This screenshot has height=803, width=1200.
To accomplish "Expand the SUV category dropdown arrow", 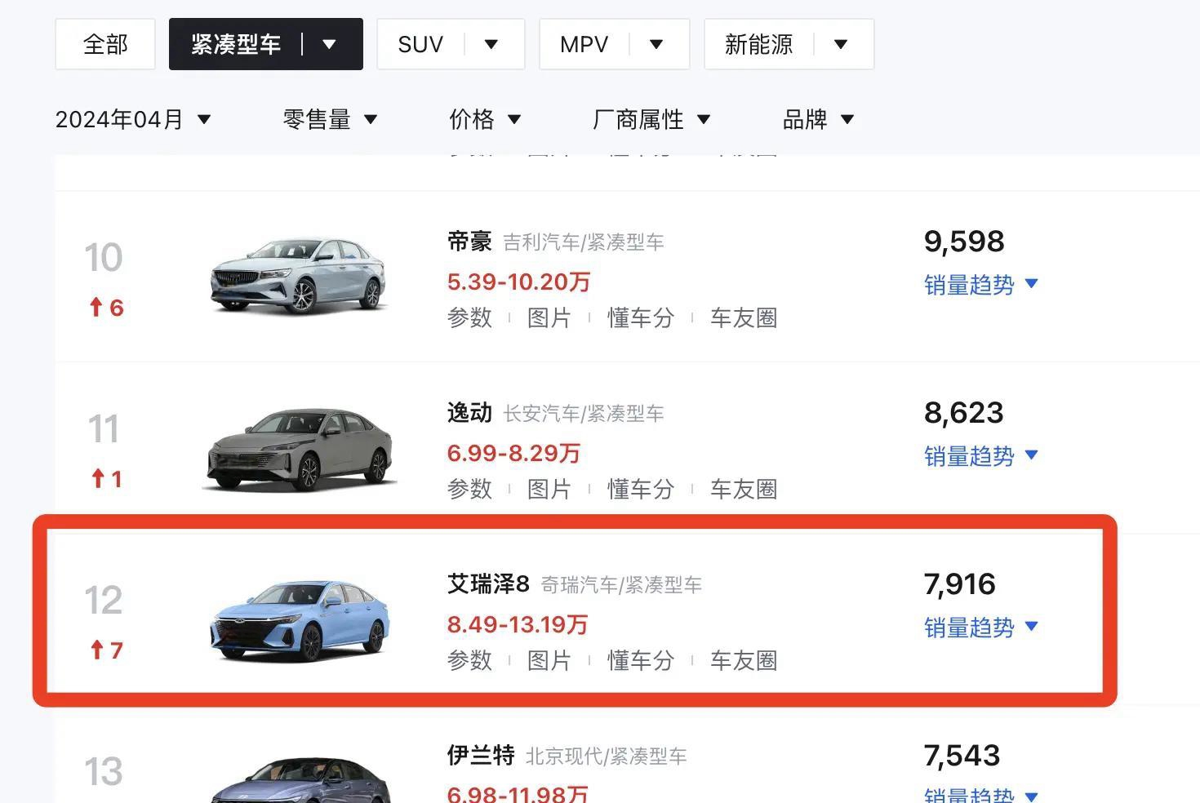I will (x=491, y=44).
